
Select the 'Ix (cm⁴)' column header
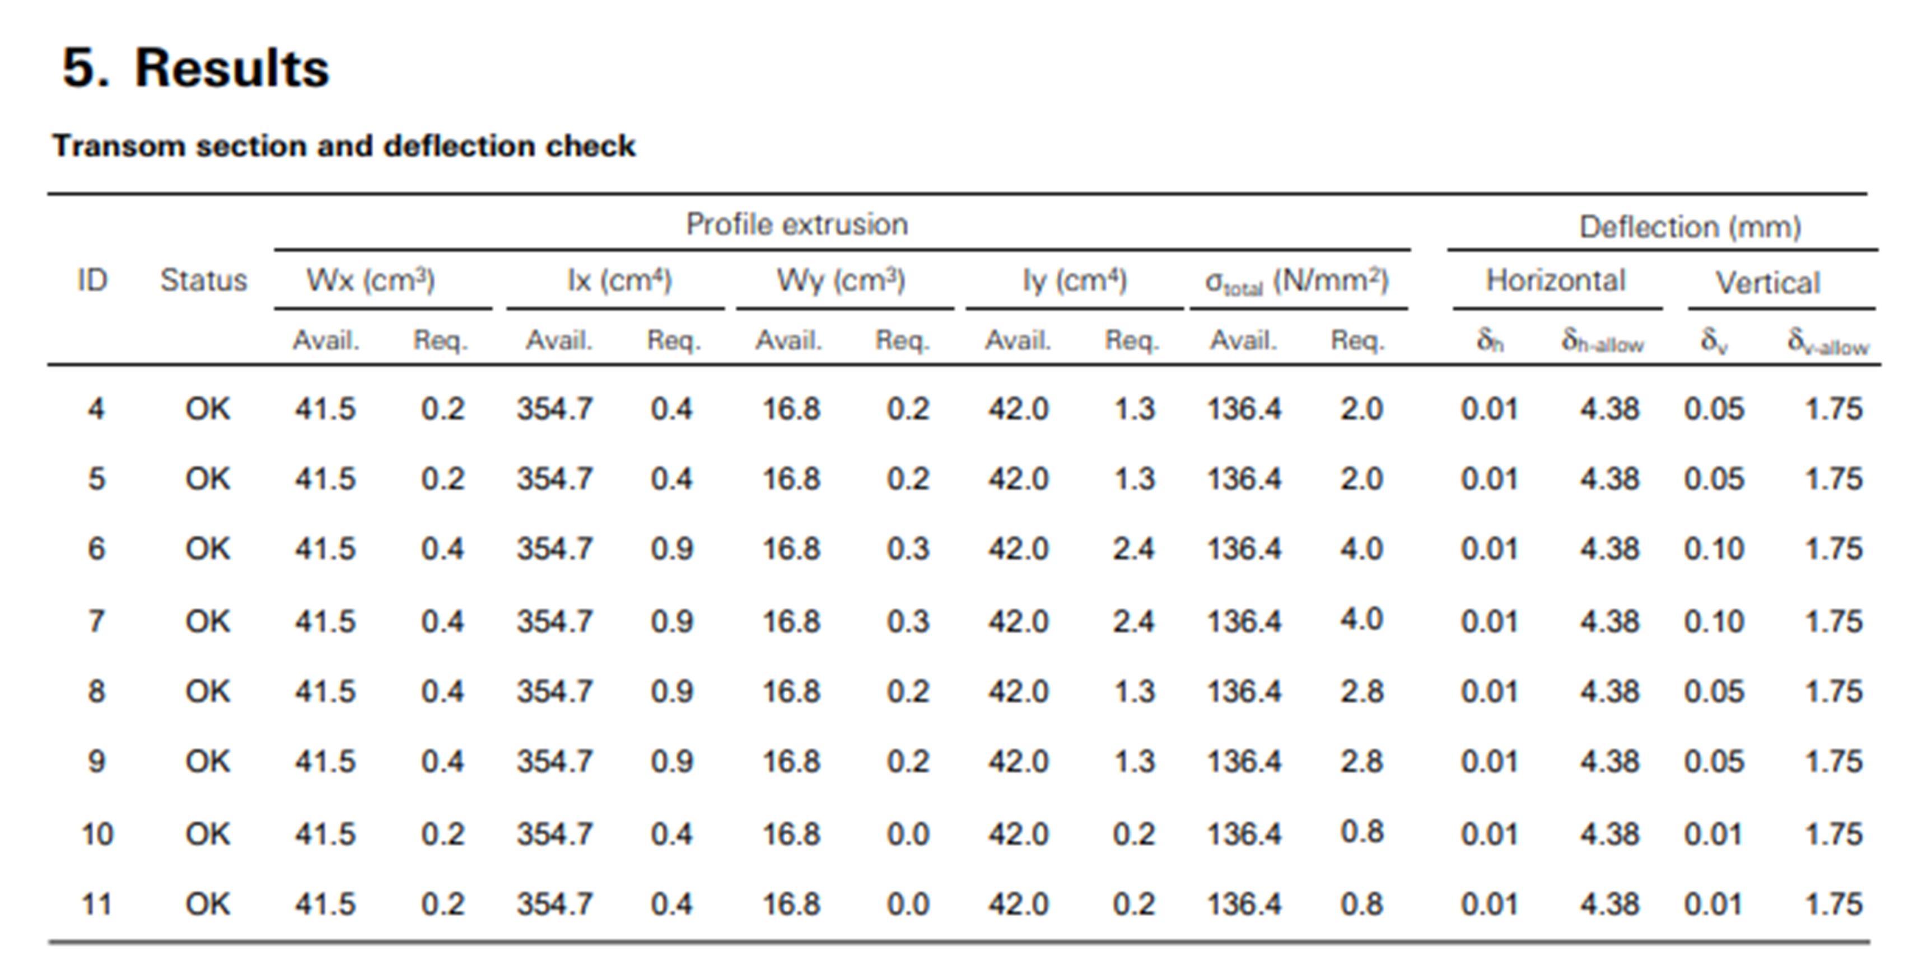(x=619, y=280)
